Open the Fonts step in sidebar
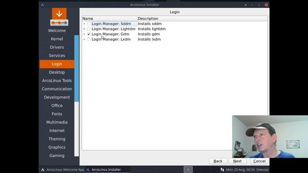The width and height of the screenshot is (308, 173). 57,114
